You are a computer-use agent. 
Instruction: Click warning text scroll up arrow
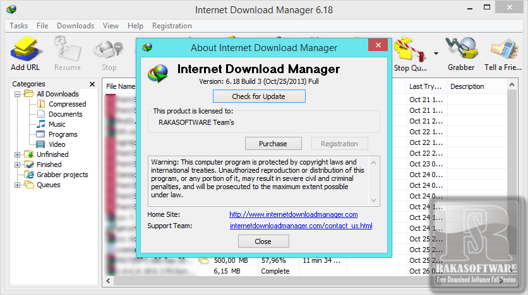373,163
